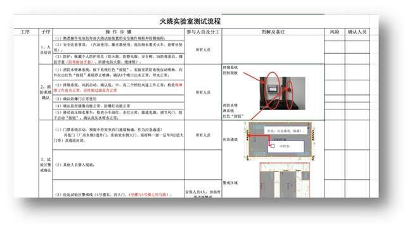Select the 红色：应急通道 text box
Screen dimensions: 412x231
(x=286, y=131)
